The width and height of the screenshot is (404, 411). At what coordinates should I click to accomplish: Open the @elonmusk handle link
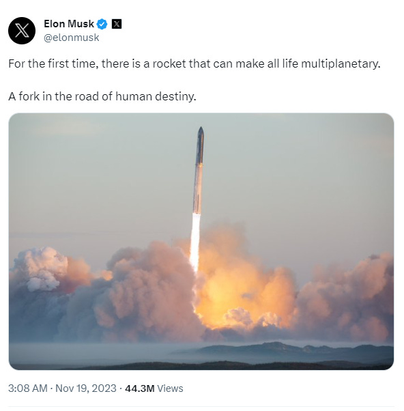pyautogui.click(x=71, y=38)
